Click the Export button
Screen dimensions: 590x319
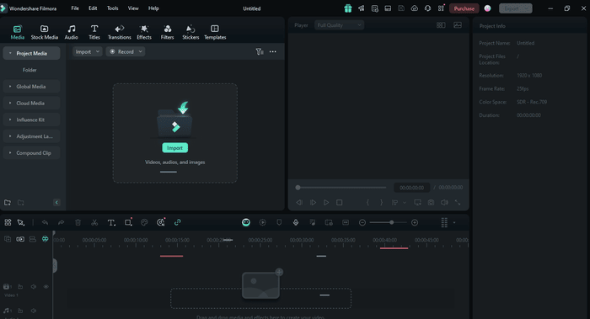pyautogui.click(x=516, y=8)
